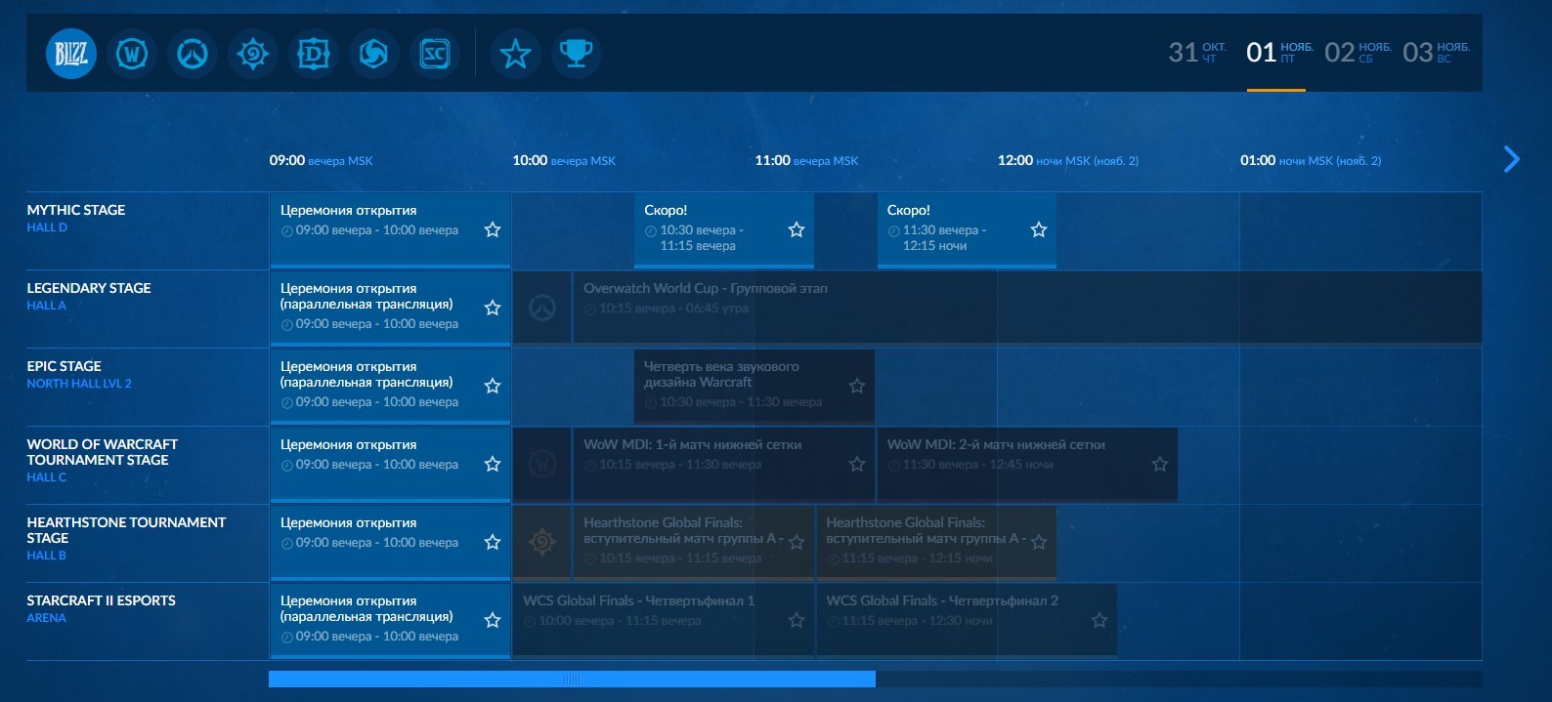This screenshot has width=1552, height=702.
Task: Favorite the Скоро! 11:30 вечера event
Action: (1039, 229)
